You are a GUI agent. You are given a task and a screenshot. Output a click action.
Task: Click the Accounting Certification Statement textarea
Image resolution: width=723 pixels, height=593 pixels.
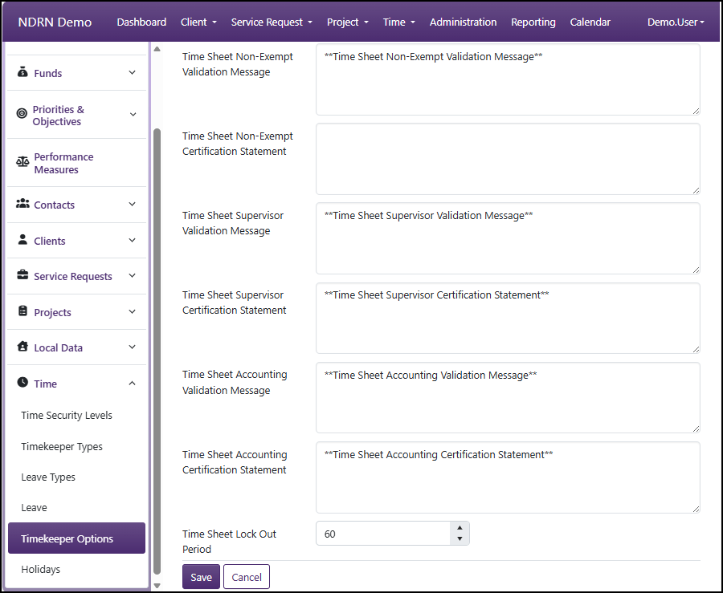point(509,477)
